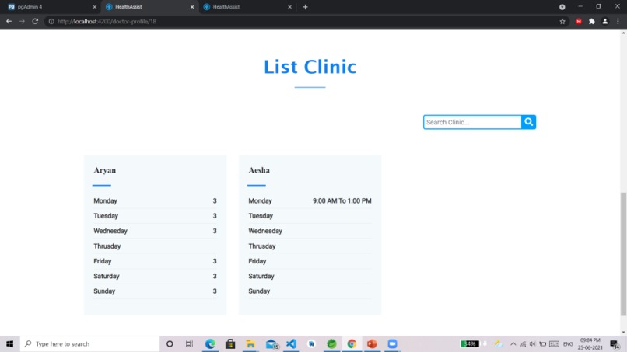Viewport: 627px width, 352px height.
Task: Focus the Search Clinic input field
Action: click(472, 122)
